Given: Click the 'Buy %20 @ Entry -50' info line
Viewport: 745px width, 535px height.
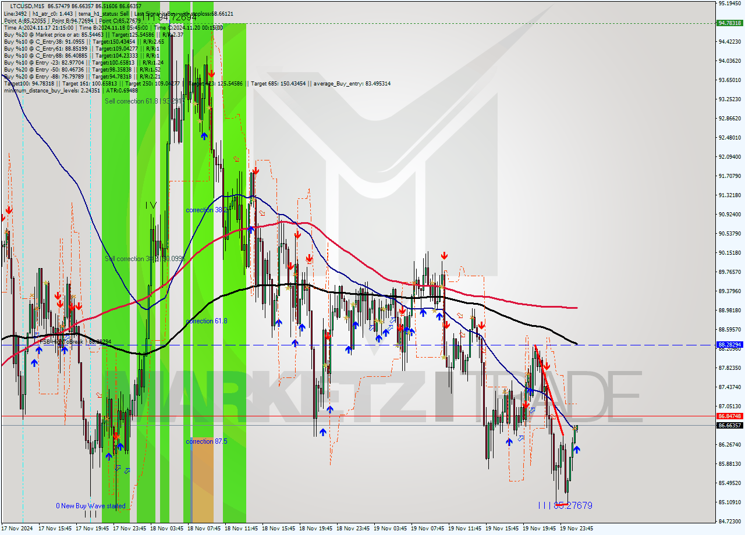Looking at the screenshot, I should (82, 69).
